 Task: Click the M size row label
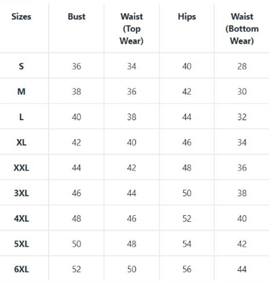(21, 92)
